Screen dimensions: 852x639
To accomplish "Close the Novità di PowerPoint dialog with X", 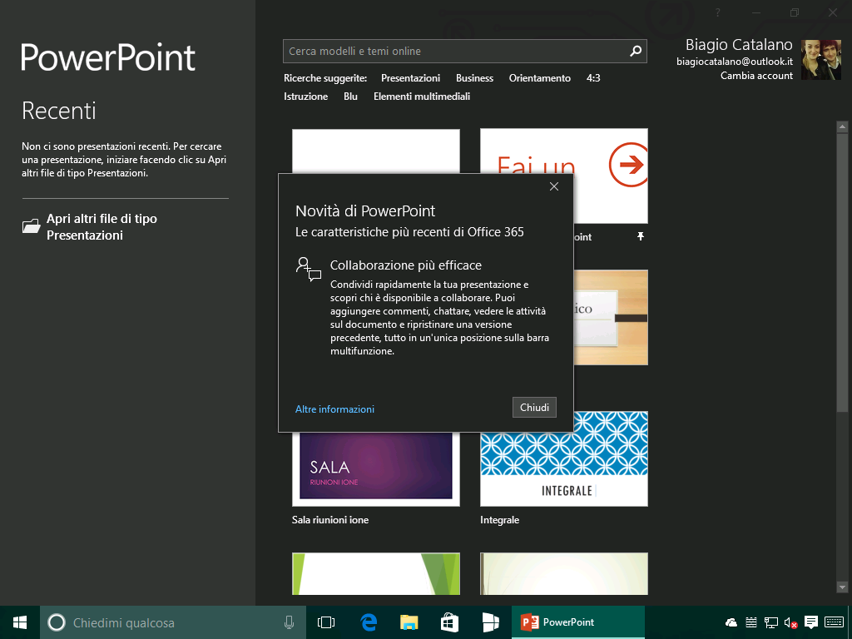I will click(553, 186).
